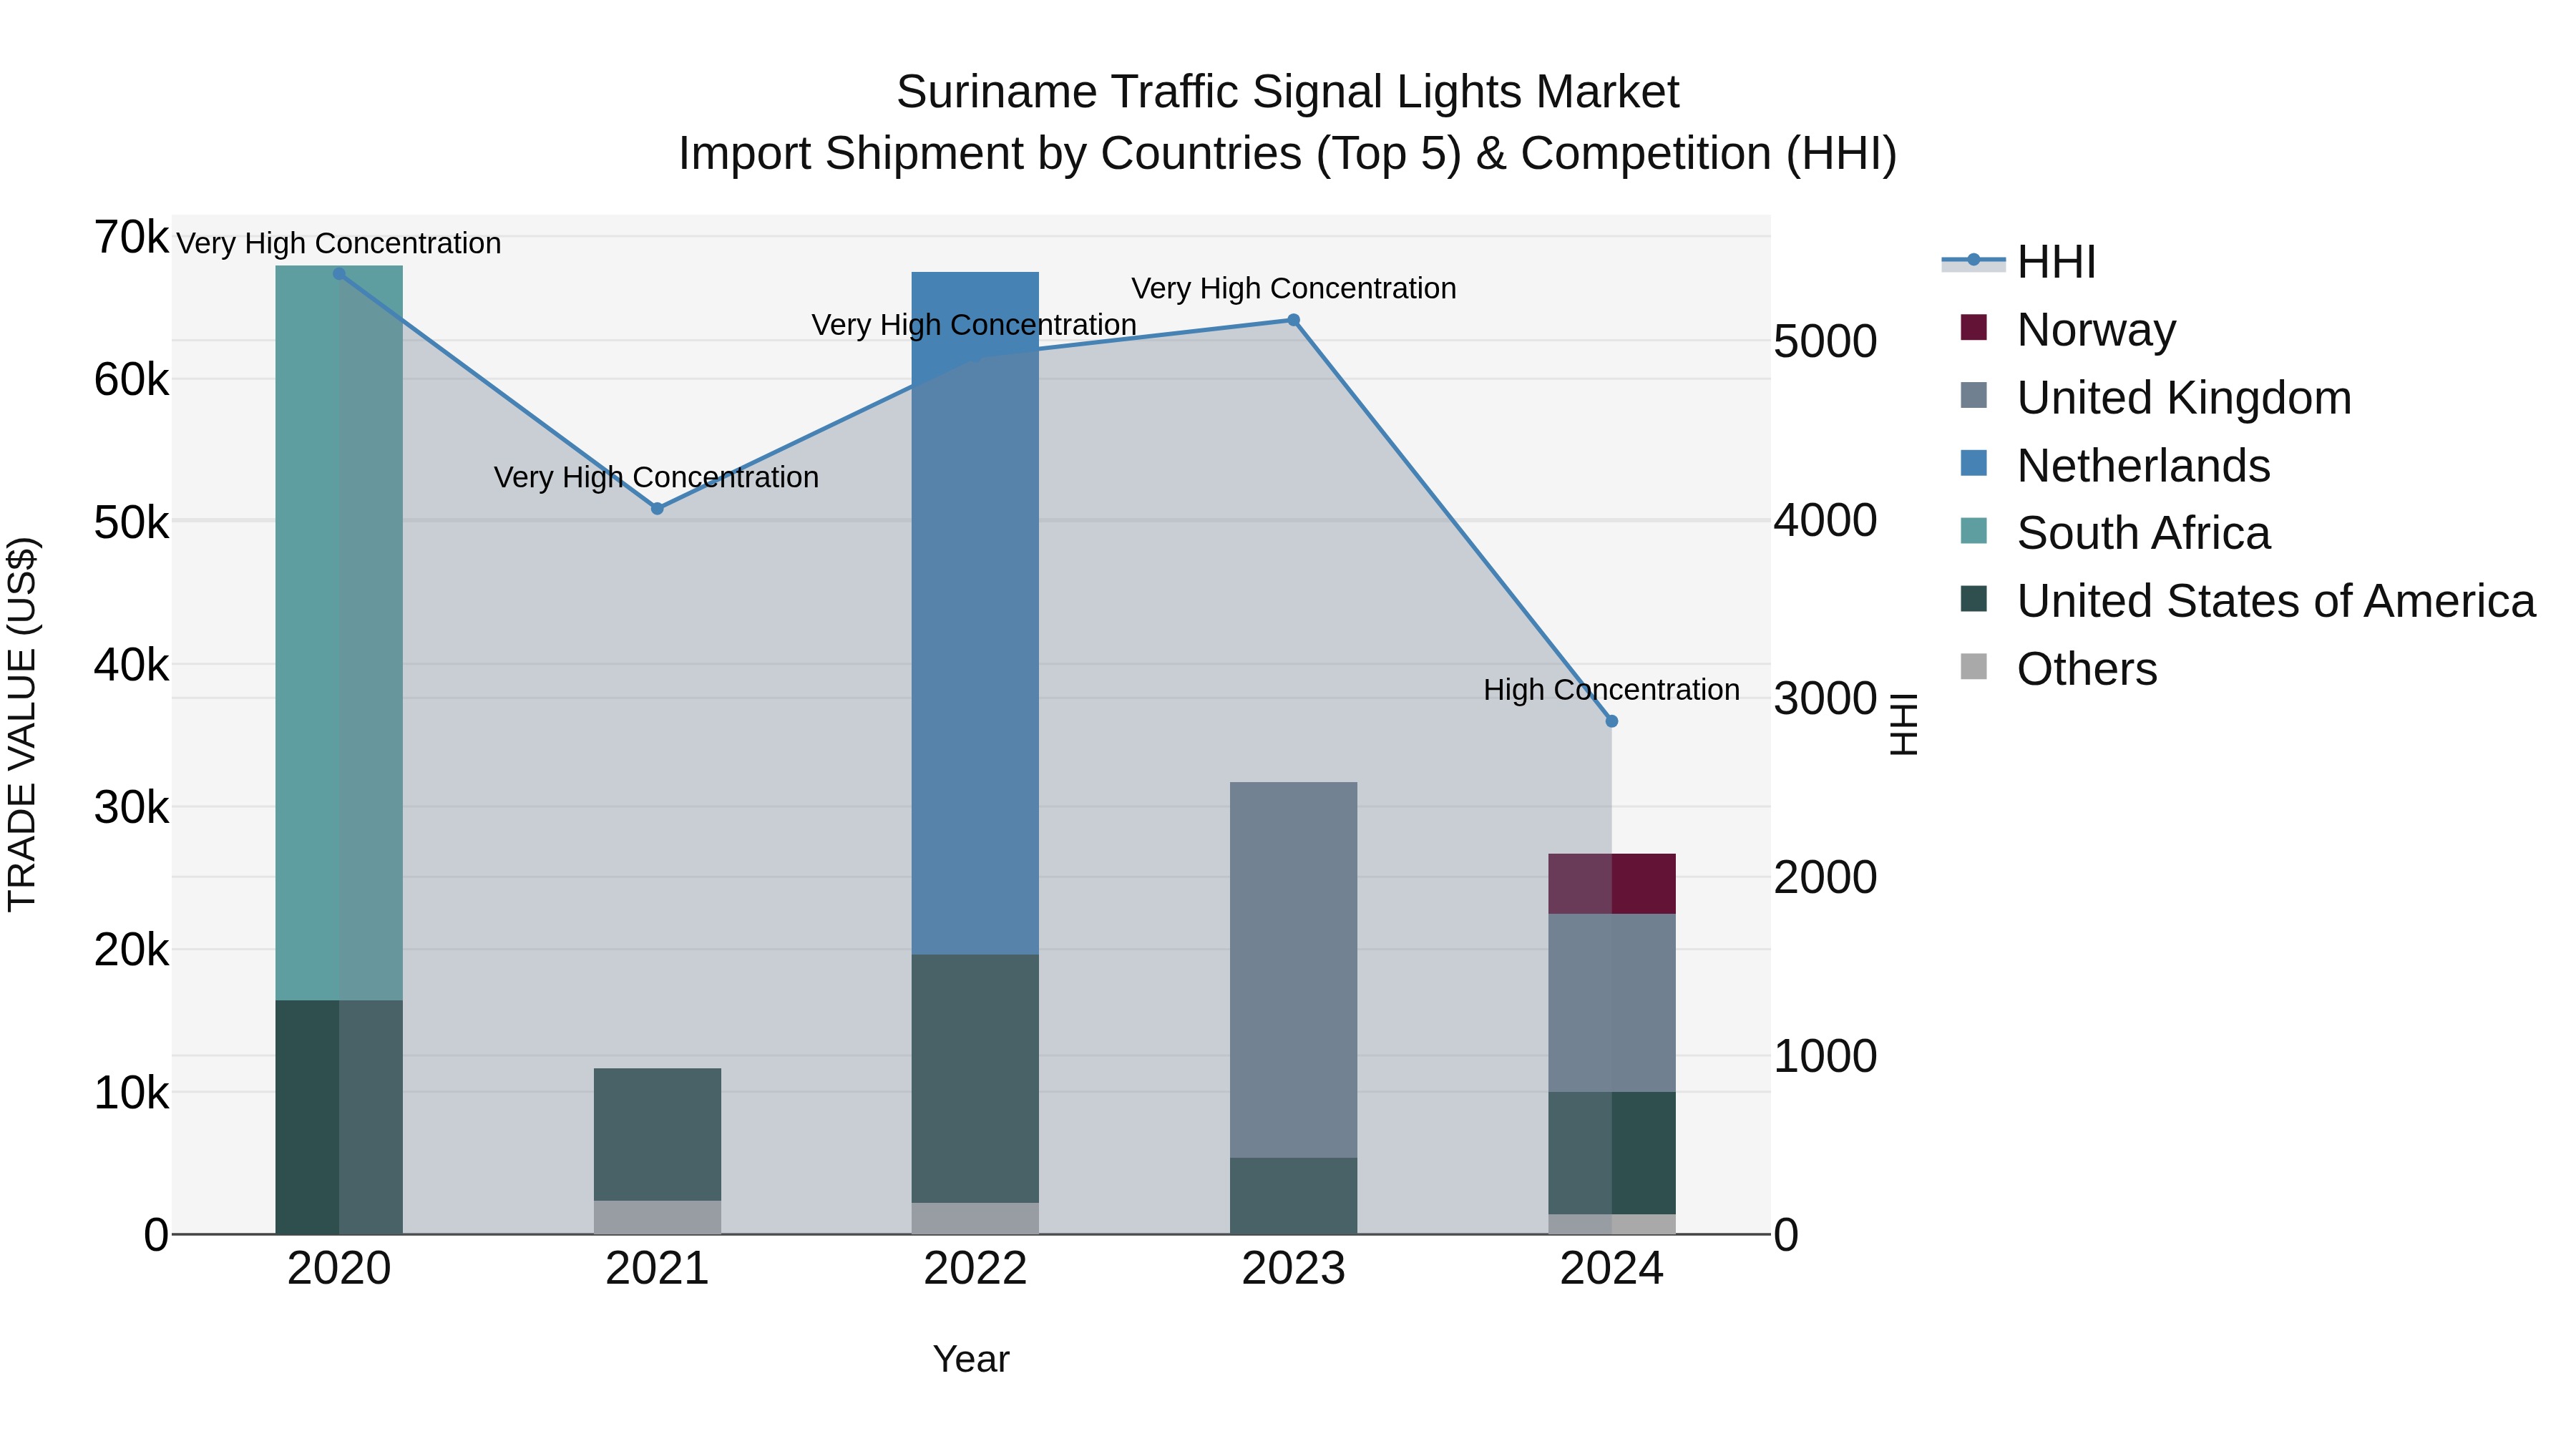The image size is (2576, 1449).
Task: Click the South Africa teal legend swatch
Action: coord(1974,530)
